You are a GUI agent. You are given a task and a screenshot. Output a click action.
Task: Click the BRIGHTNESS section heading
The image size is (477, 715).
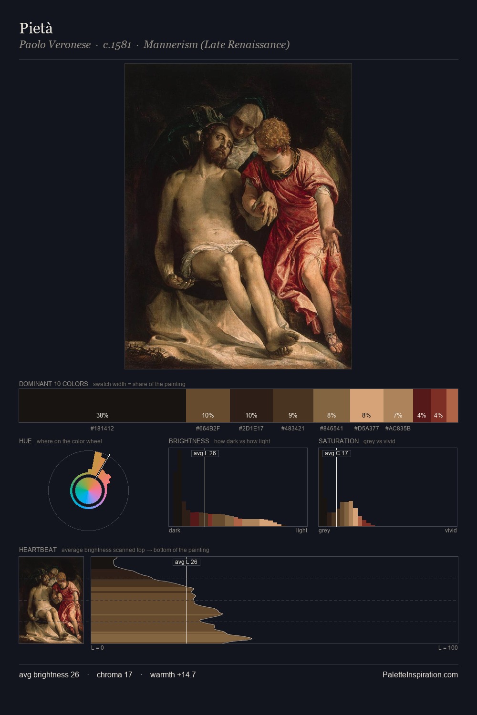click(189, 441)
